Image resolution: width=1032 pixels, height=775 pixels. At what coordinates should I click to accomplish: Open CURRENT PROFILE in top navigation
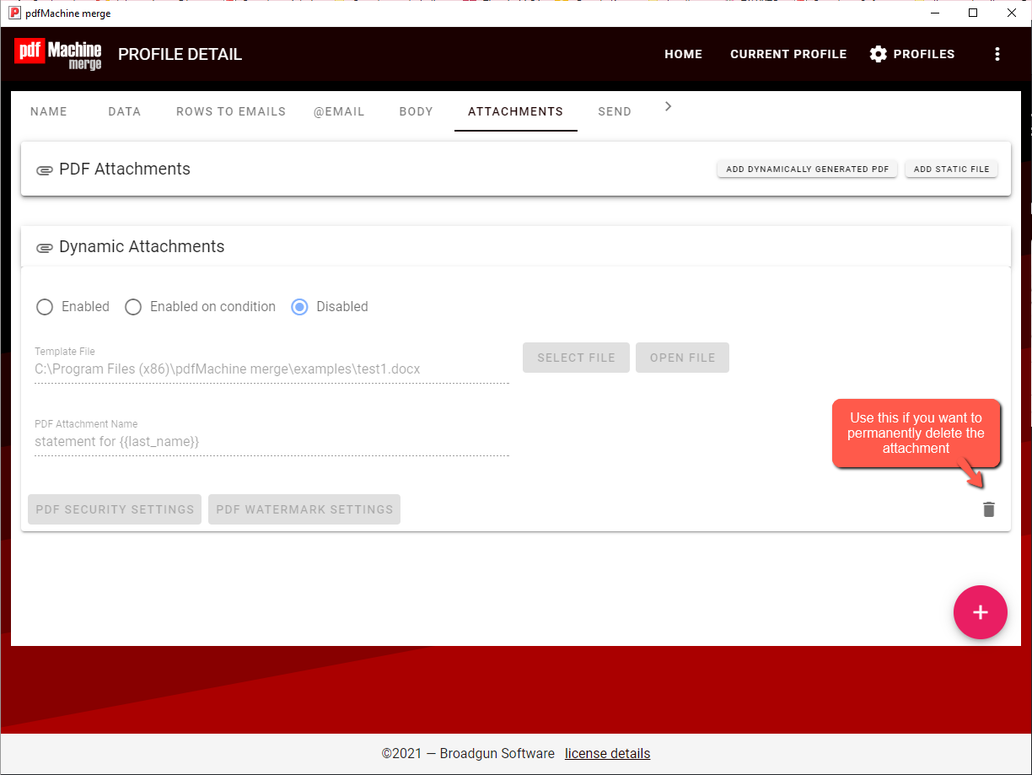click(x=788, y=54)
